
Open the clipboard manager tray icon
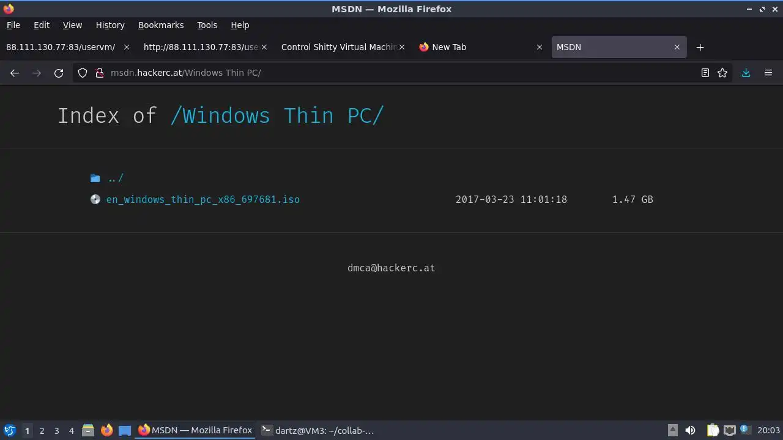(x=713, y=430)
